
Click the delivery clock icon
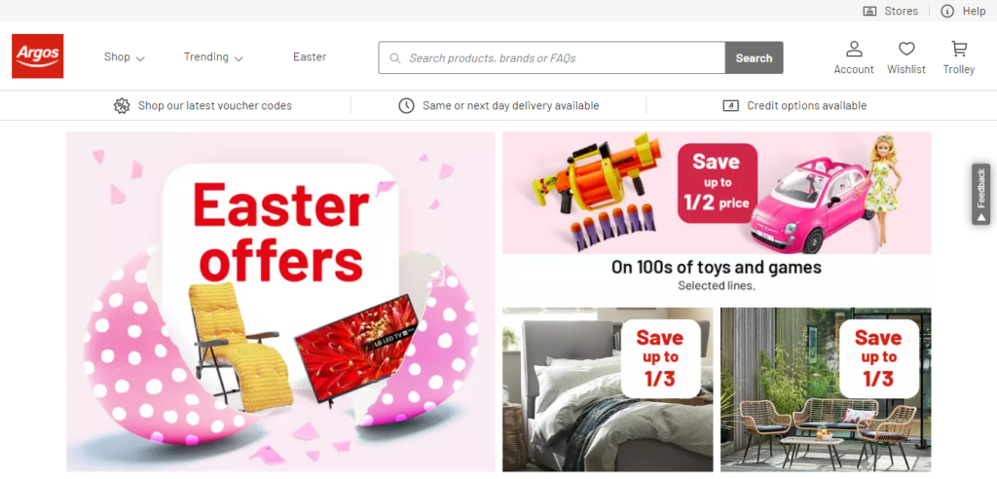pyautogui.click(x=406, y=105)
